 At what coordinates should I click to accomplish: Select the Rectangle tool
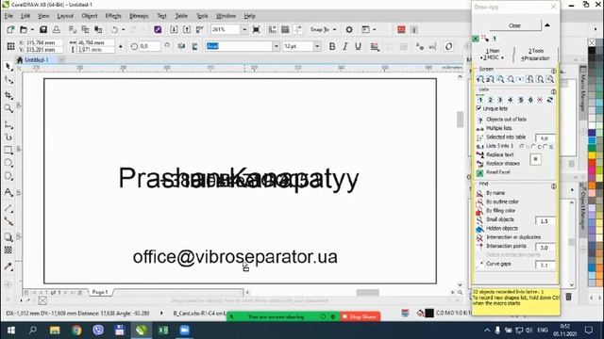[8, 150]
